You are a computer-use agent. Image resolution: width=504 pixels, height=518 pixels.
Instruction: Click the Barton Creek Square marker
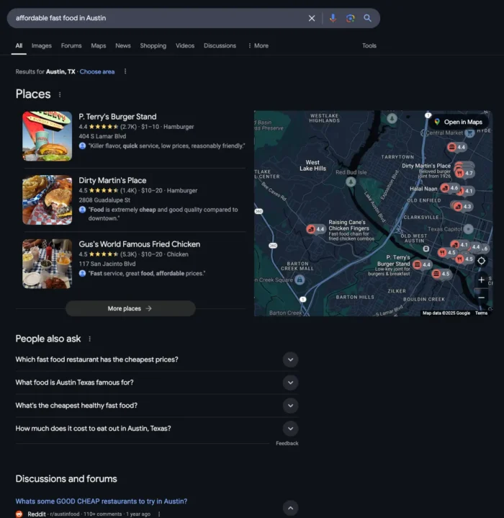coord(300,280)
